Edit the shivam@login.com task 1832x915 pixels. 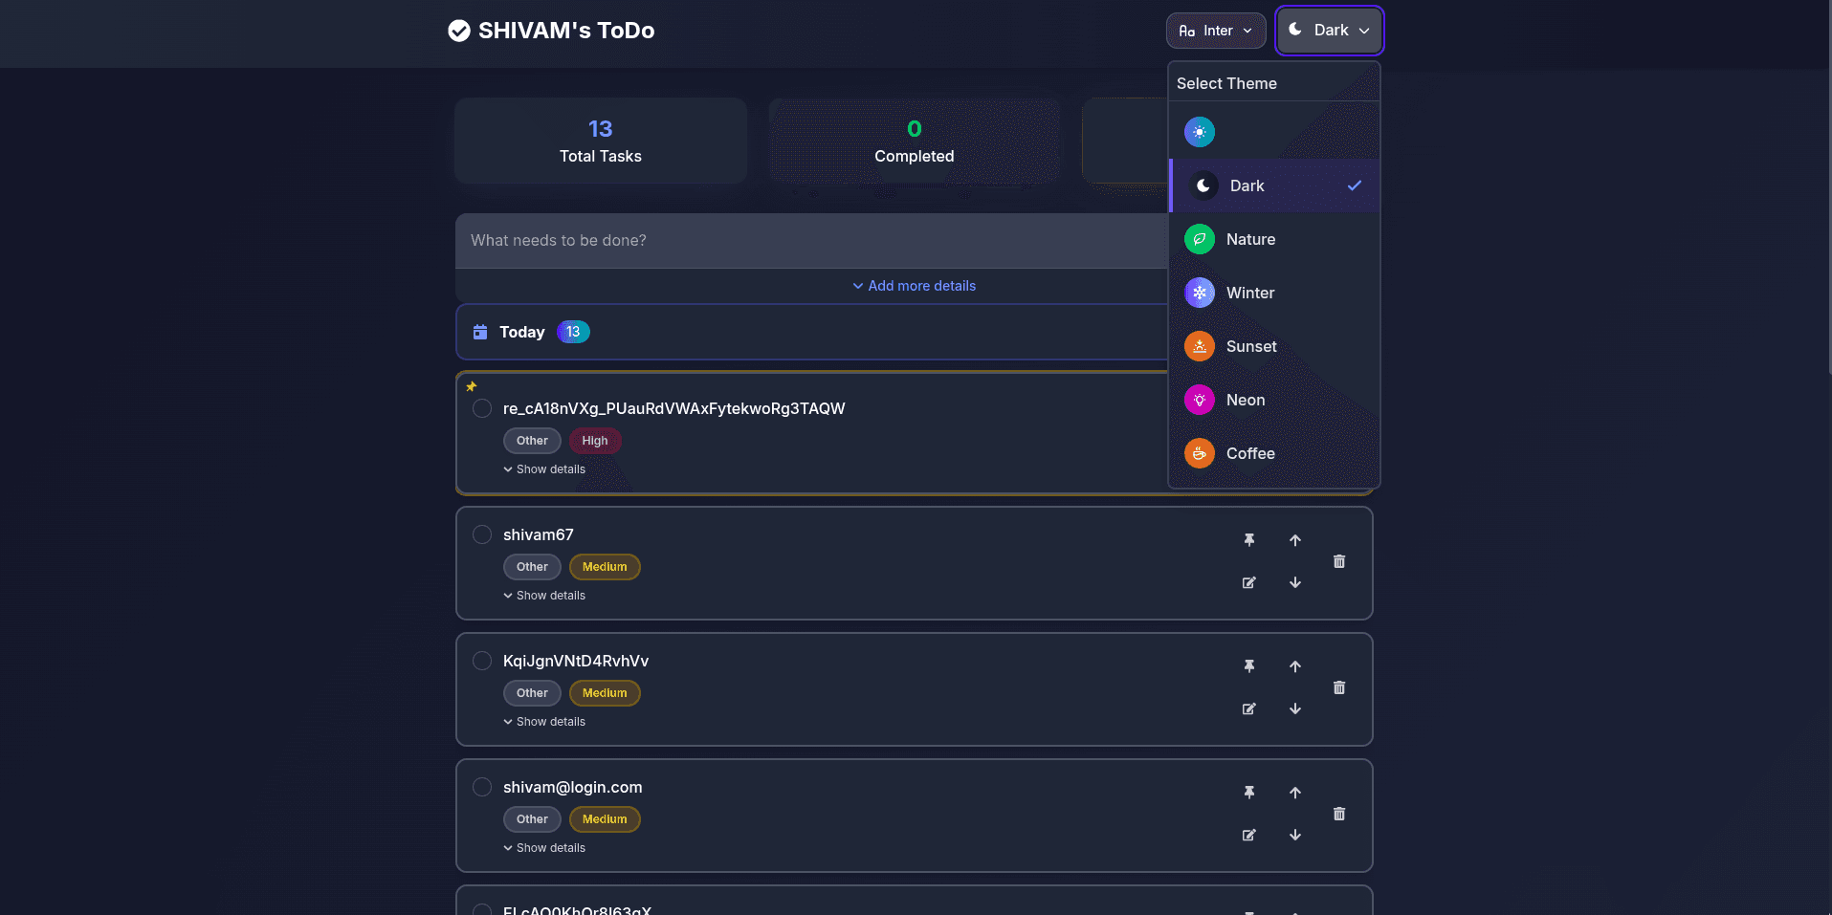point(1248,835)
